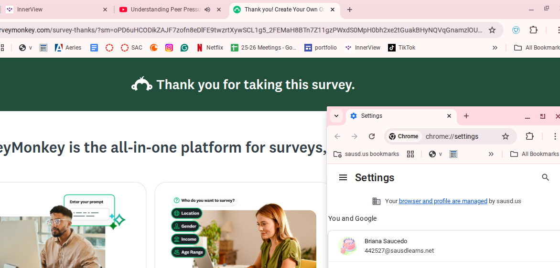Mute the Understanding Peer Pressure tab audio
This screenshot has height=268, width=560.
click(207, 10)
